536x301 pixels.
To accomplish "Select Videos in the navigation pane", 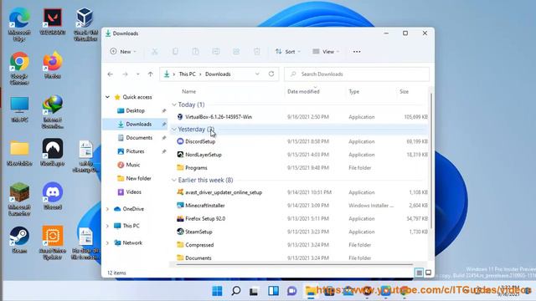I will 135,191.
